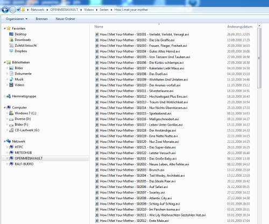Collapse the Favoriten group arrow
The height and width of the screenshot is (224, 269).
pyautogui.click(x=5, y=28)
